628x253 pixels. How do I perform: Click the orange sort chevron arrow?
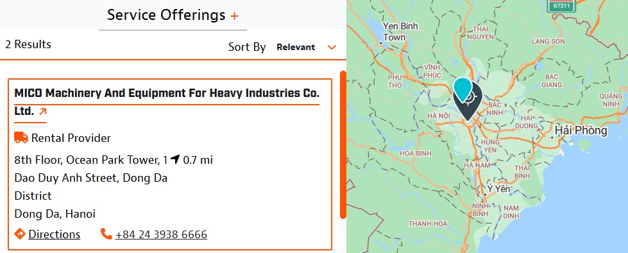(x=331, y=48)
